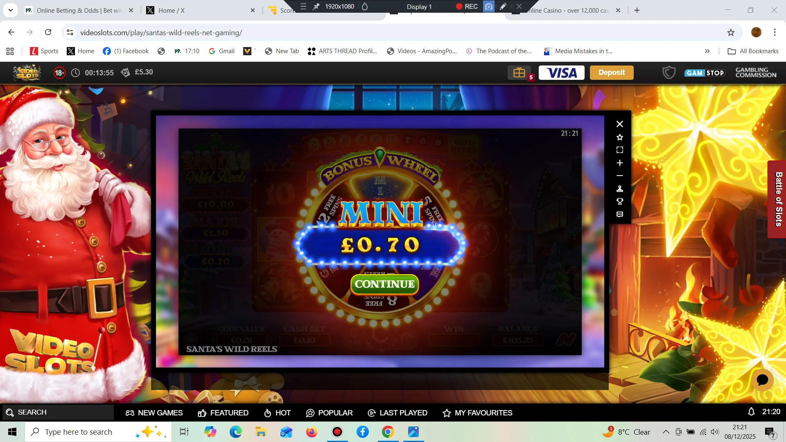This screenshot has height=442, width=786.
Task: Open a new browser tab
Action: coord(637,11)
